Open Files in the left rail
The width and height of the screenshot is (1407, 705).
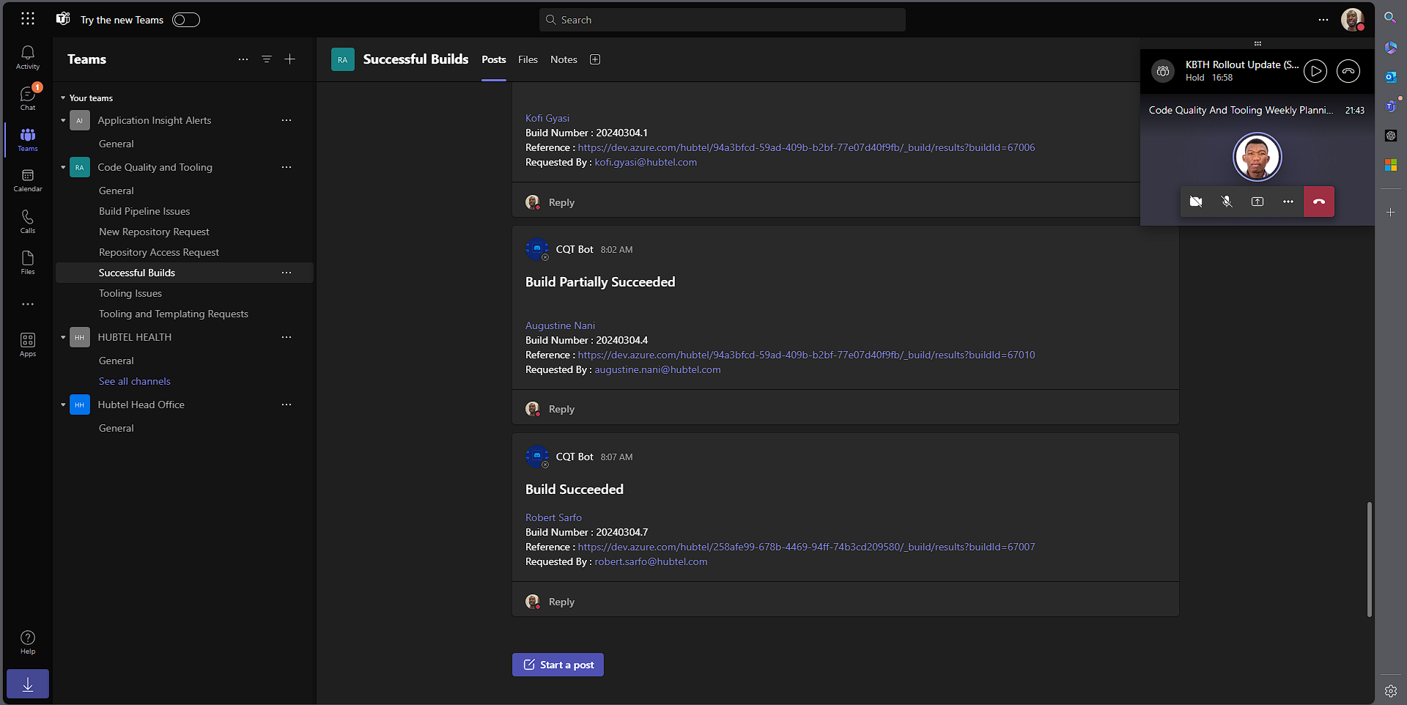pyautogui.click(x=28, y=262)
